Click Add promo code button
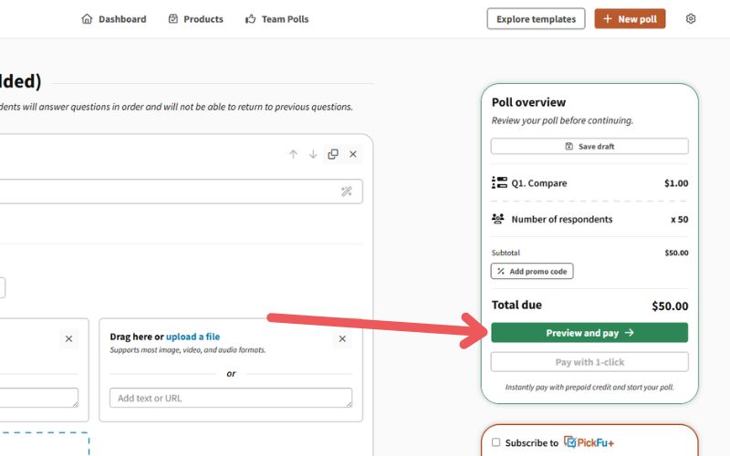This screenshot has height=456, width=730. (x=532, y=271)
